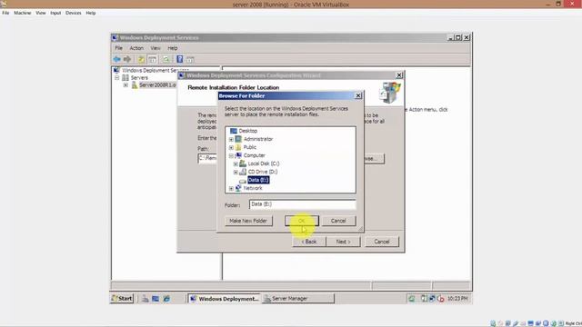Cancel the configuration wizard

[382, 242]
